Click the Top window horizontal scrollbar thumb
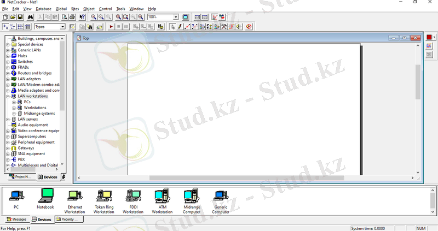This screenshot has width=438, height=231. (x=246, y=178)
